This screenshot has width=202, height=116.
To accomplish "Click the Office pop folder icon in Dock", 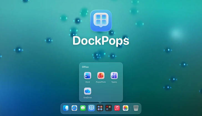I will [x=100, y=108].
